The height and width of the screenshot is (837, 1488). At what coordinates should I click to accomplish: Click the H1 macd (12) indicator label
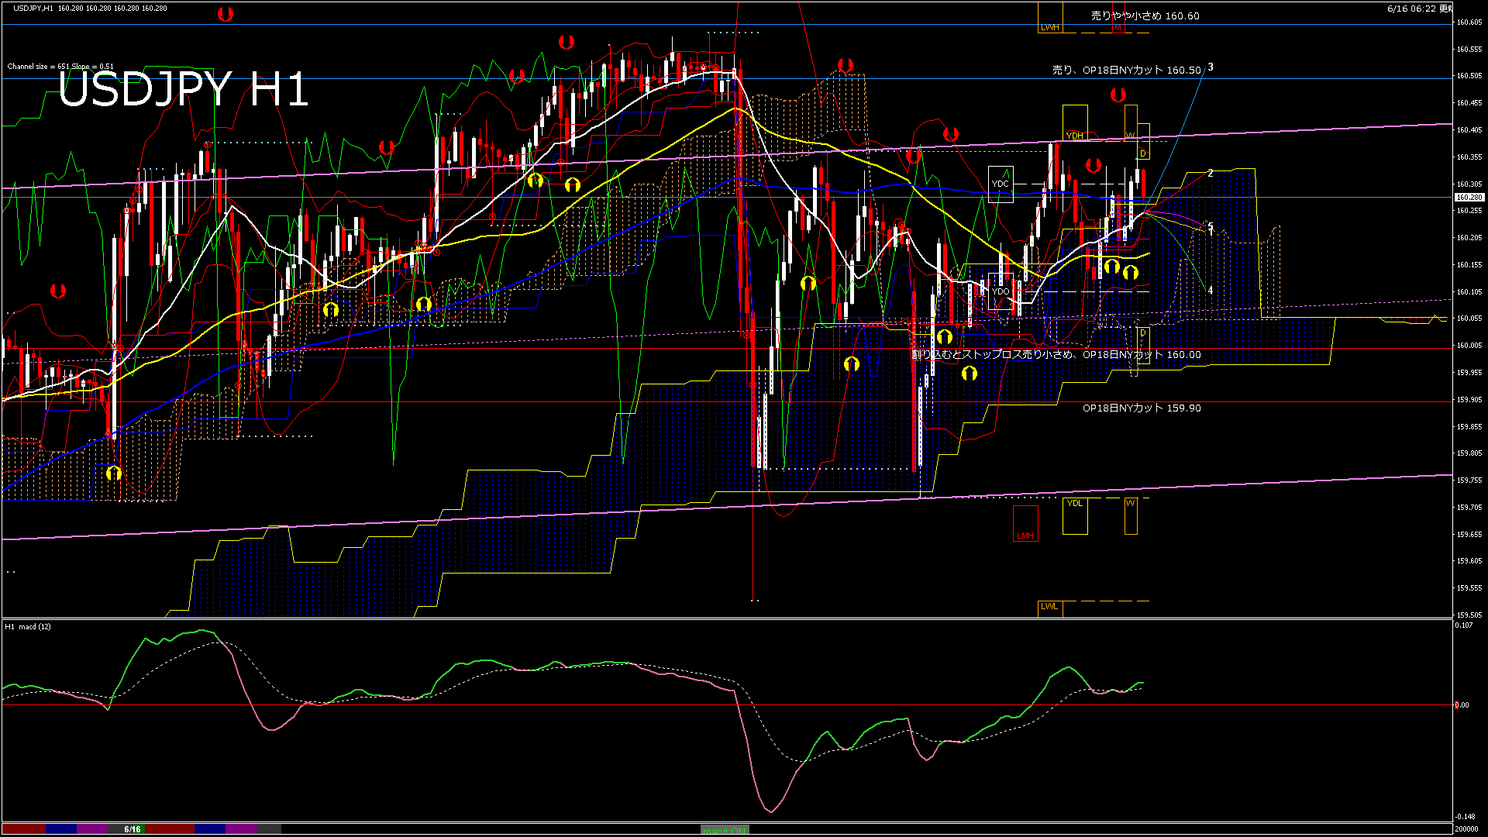click(29, 626)
